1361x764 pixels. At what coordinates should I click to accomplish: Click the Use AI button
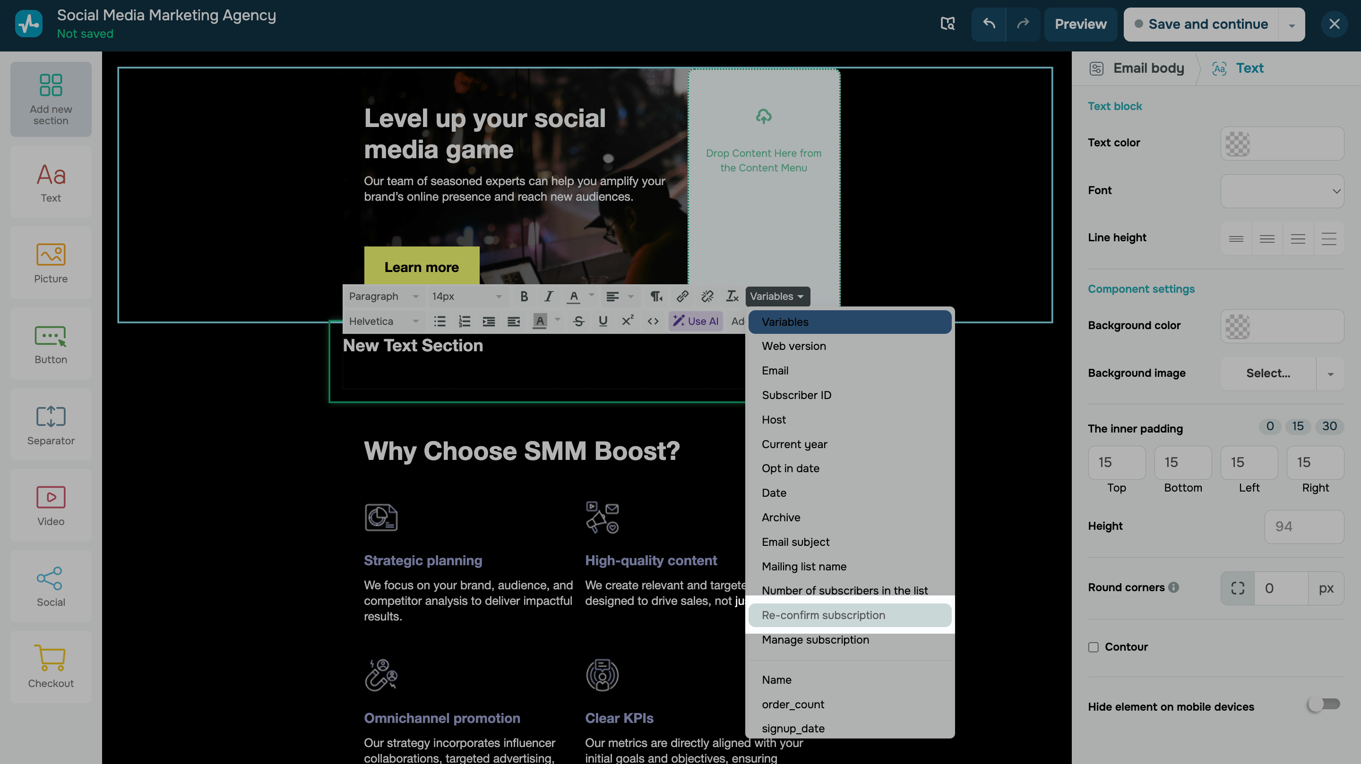tap(695, 321)
